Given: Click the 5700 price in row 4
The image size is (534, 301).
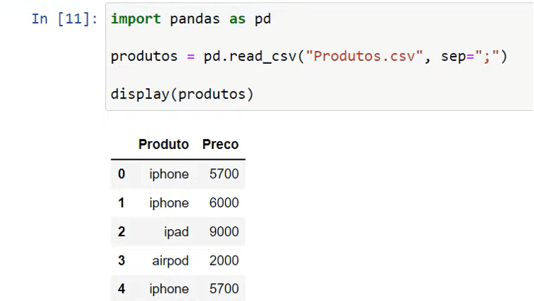Looking at the screenshot, I should click(224, 289).
